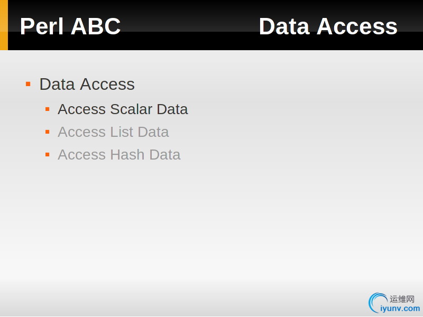Click the word ABC in slide title
This screenshot has height=317, width=423.
(x=96, y=26)
